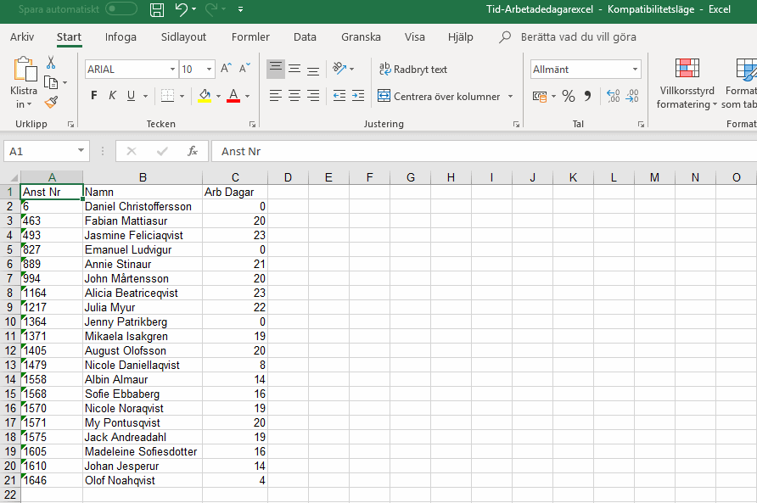Click the Save icon in title bar
The image size is (757, 503).
tap(157, 9)
